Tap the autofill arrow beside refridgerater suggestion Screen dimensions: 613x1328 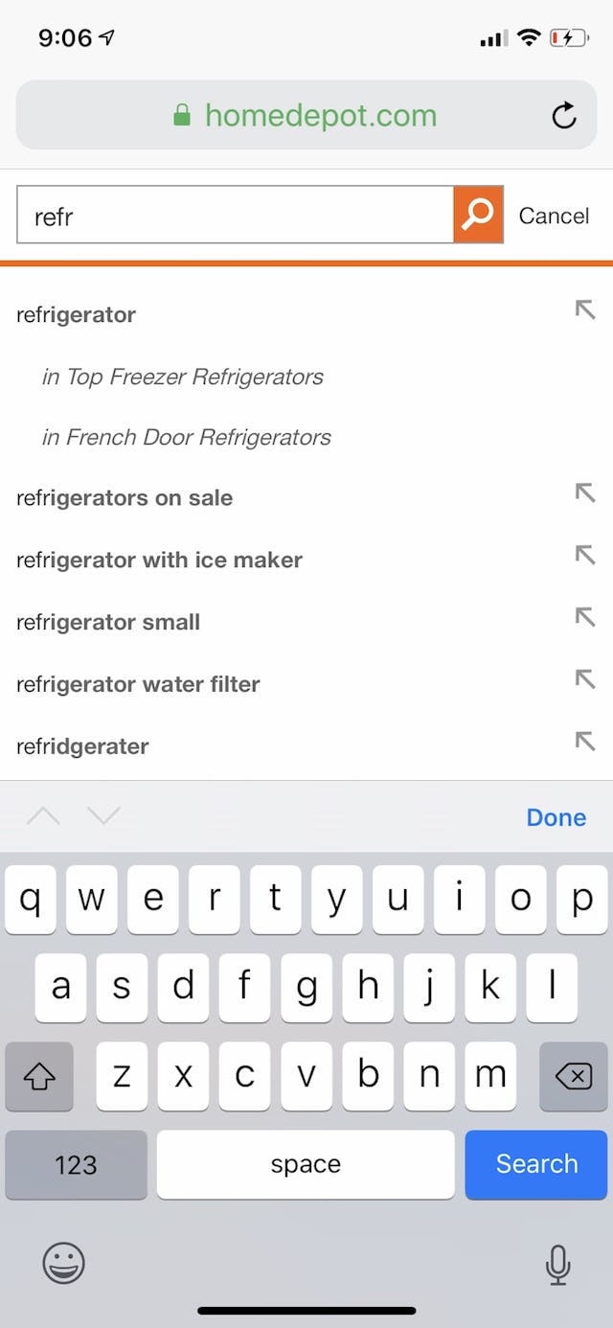point(585,742)
